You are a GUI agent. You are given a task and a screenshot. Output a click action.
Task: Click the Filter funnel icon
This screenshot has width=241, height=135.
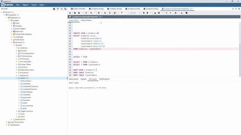pyautogui.click(x=122, y=13)
